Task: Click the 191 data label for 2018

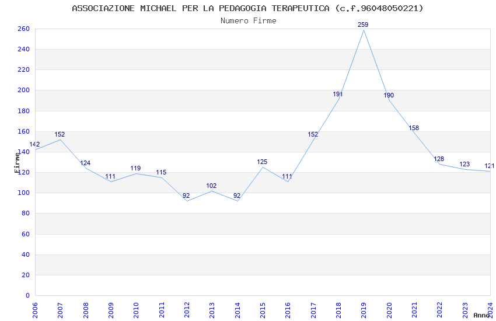Action: (337, 94)
